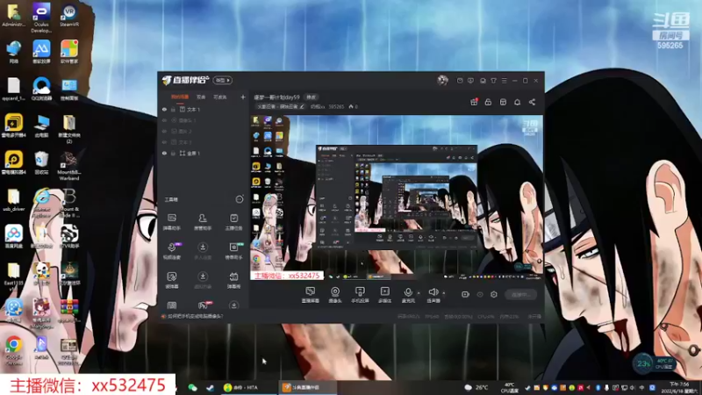Mute the 扬声器 speaker

coord(433,295)
